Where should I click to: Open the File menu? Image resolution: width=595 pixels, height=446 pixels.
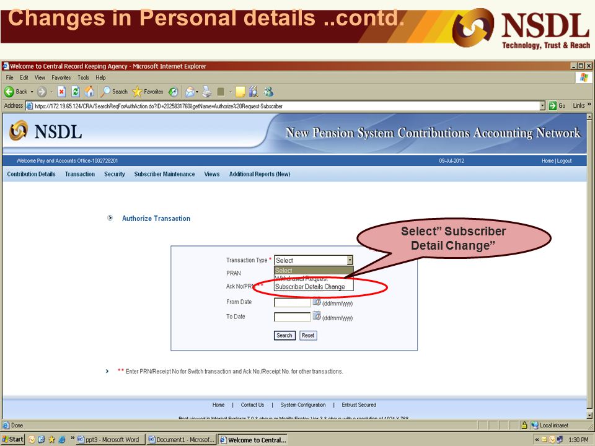[9, 77]
